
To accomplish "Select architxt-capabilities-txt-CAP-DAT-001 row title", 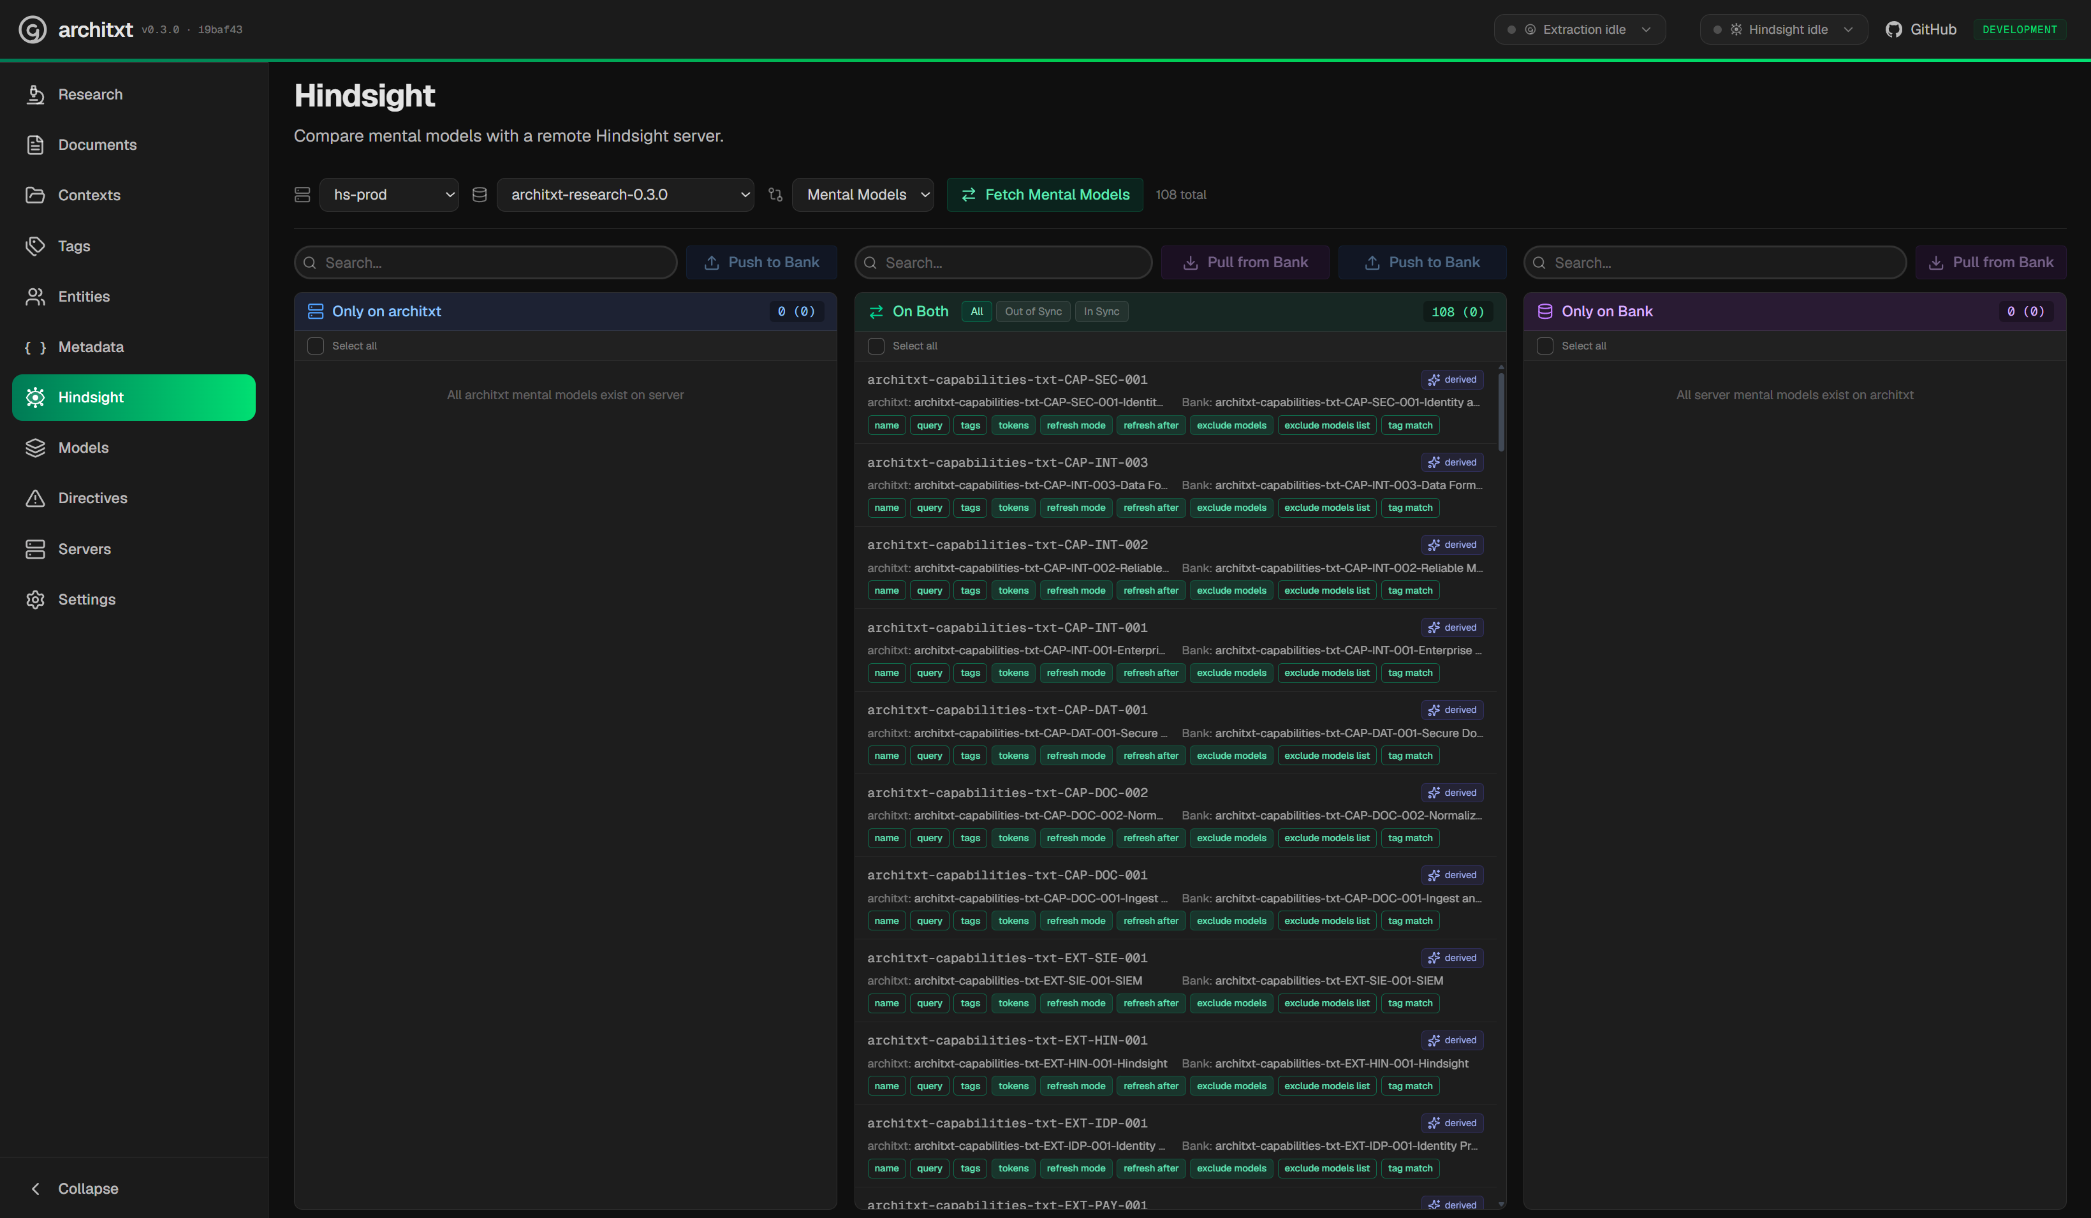I will point(1008,710).
